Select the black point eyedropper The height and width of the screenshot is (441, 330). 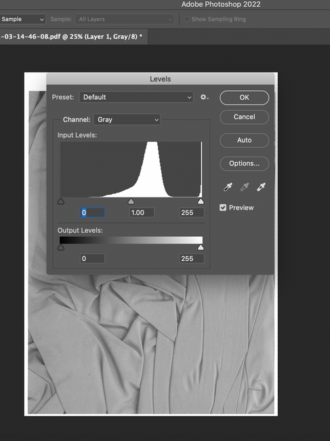coord(228,187)
